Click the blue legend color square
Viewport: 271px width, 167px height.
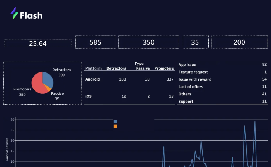click(116, 121)
